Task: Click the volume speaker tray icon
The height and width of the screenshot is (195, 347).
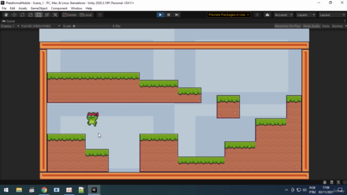Action: click(x=305, y=190)
